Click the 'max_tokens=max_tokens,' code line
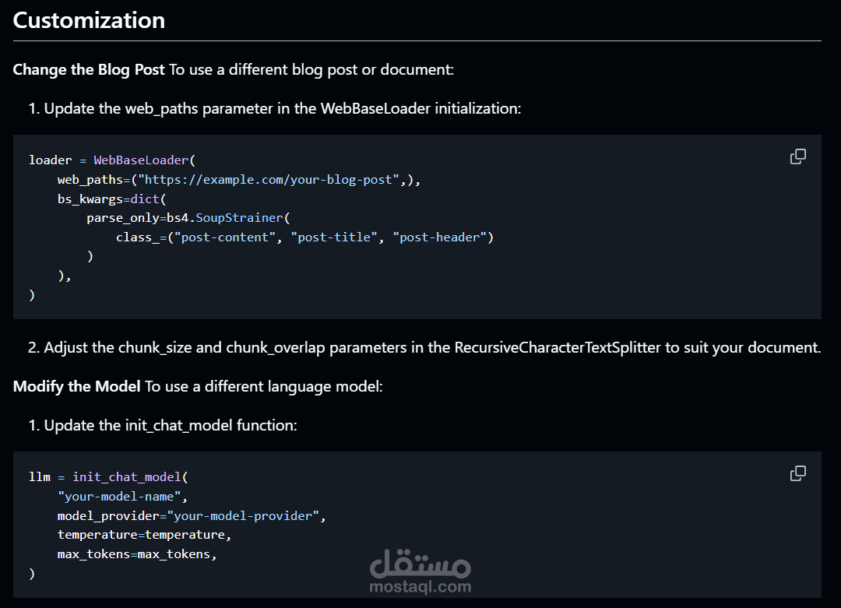This screenshot has height=608, width=841. tap(137, 554)
